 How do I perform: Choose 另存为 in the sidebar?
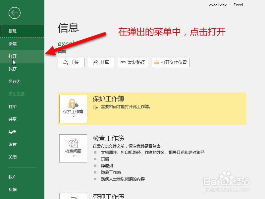click(22, 81)
